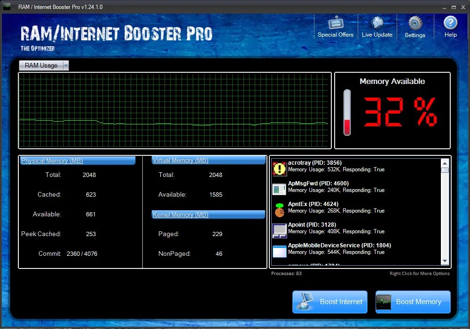470x329 pixels.
Task: Click the Processes: 83 status text
Action: click(x=286, y=273)
